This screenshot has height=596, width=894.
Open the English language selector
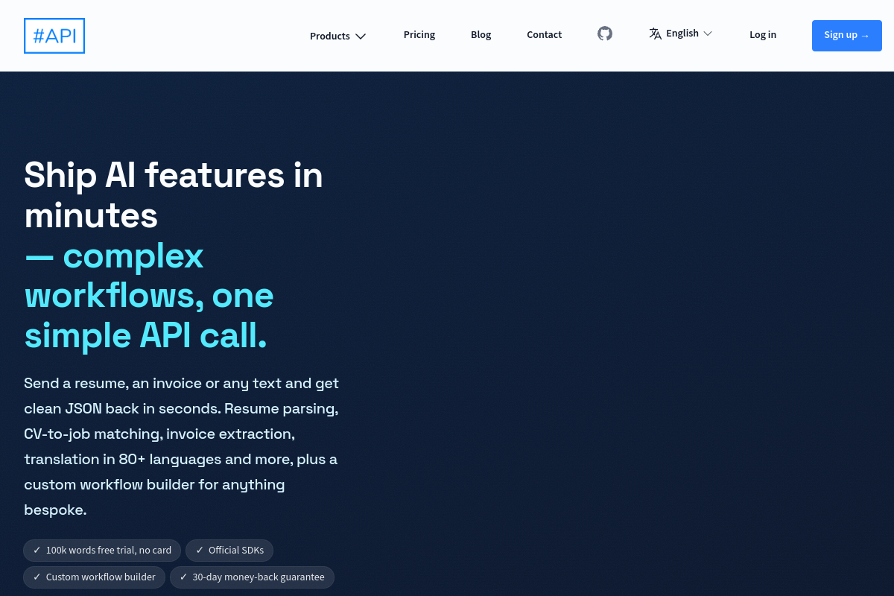681,34
